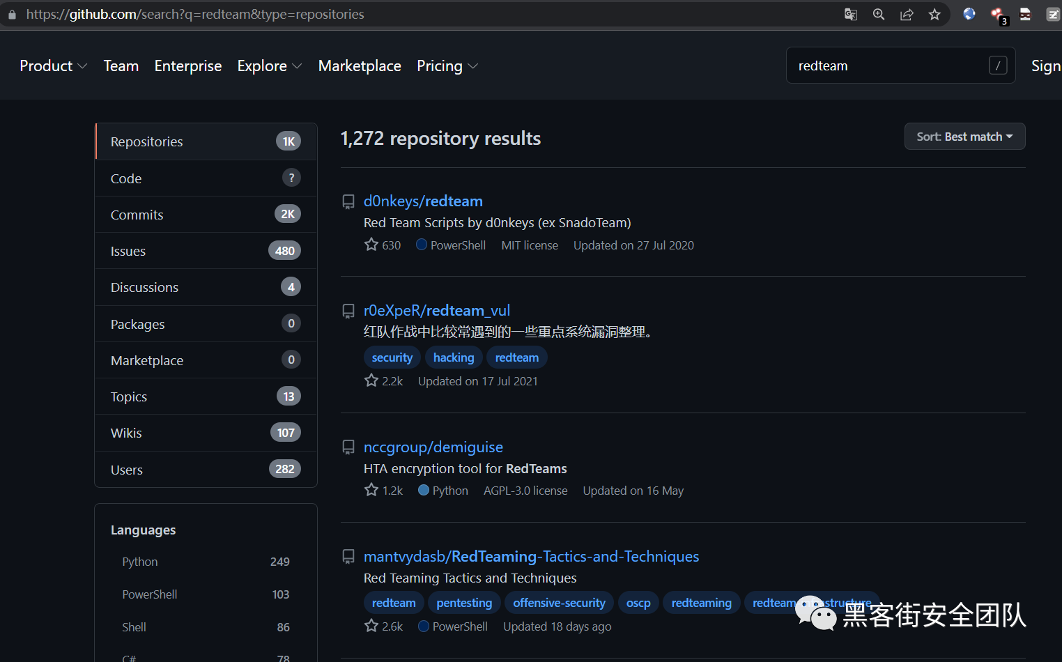Open the Enterprise page
This screenshot has width=1062, height=662.
coord(188,66)
